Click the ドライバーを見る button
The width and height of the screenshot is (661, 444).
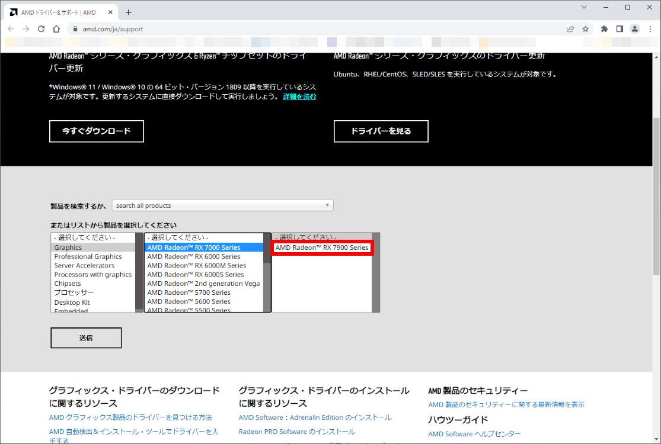(x=381, y=131)
